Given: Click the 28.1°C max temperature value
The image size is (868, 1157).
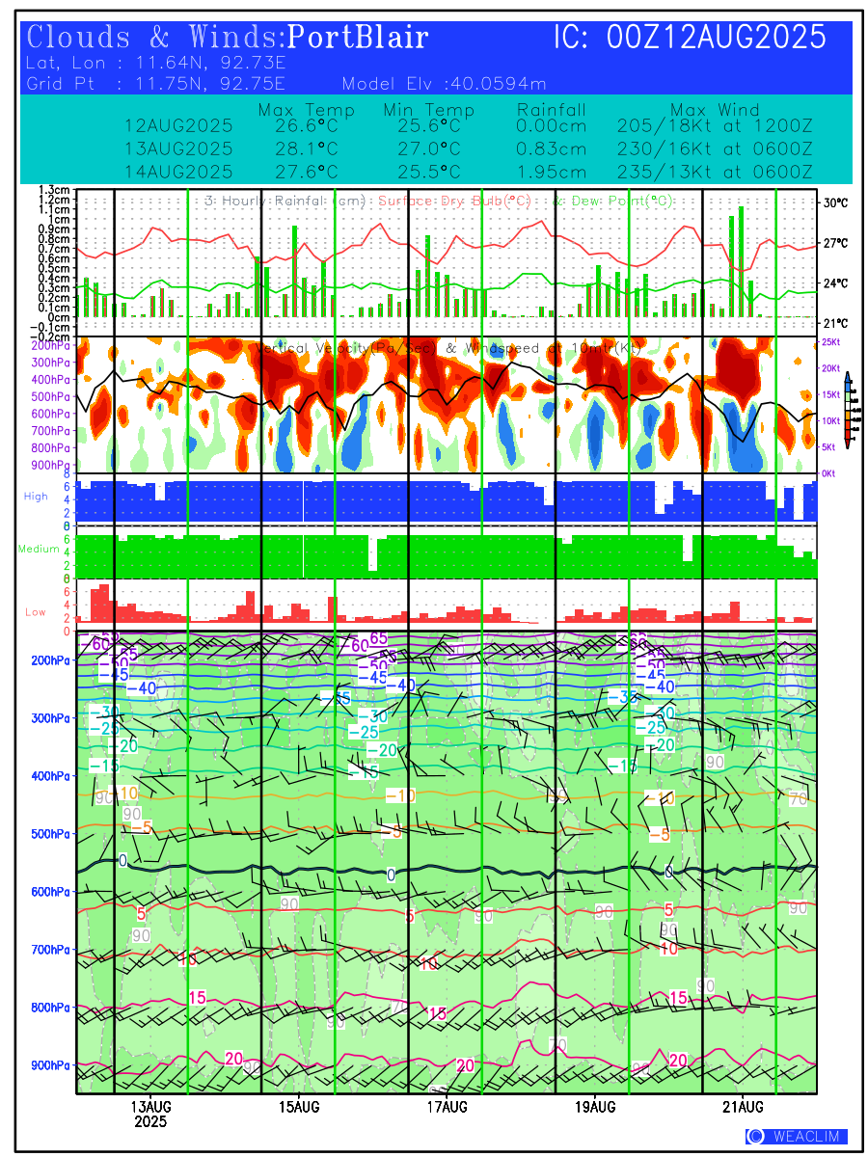Looking at the screenshot, I should 306,148.
